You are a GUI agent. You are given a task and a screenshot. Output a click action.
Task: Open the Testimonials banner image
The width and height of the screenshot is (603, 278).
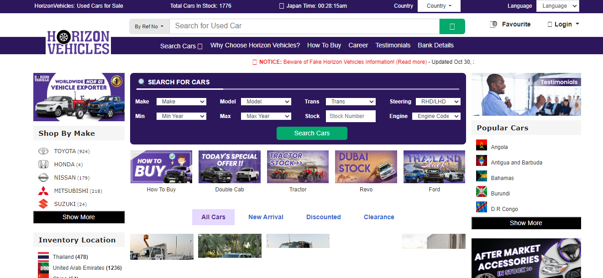tap(526, 94)
